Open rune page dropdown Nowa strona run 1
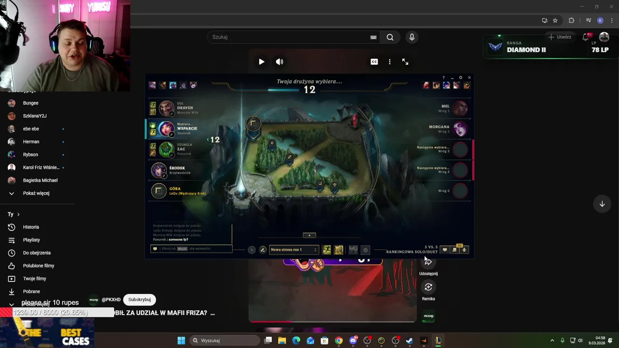The image size is (619, 348). 294,250
